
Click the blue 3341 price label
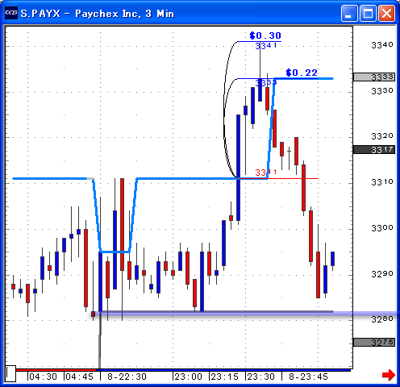coord(266,46)
